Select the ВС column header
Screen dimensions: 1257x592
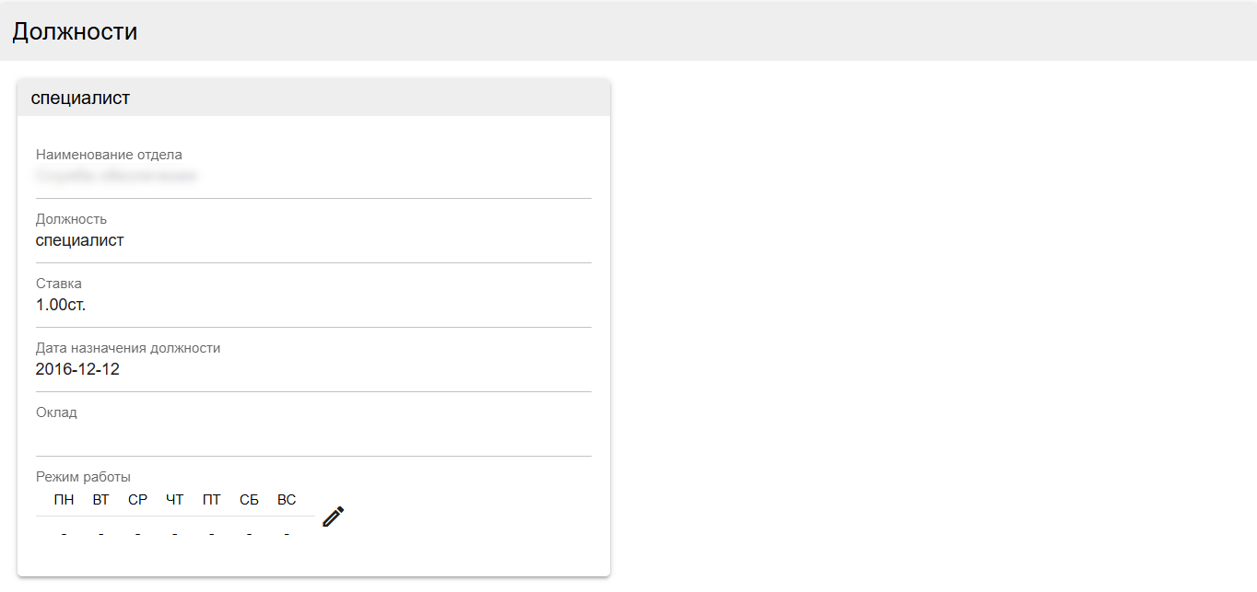click(287, 500)
